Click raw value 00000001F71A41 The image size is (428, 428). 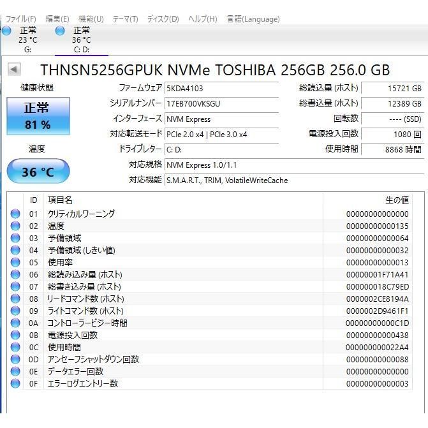click(377, 275)
